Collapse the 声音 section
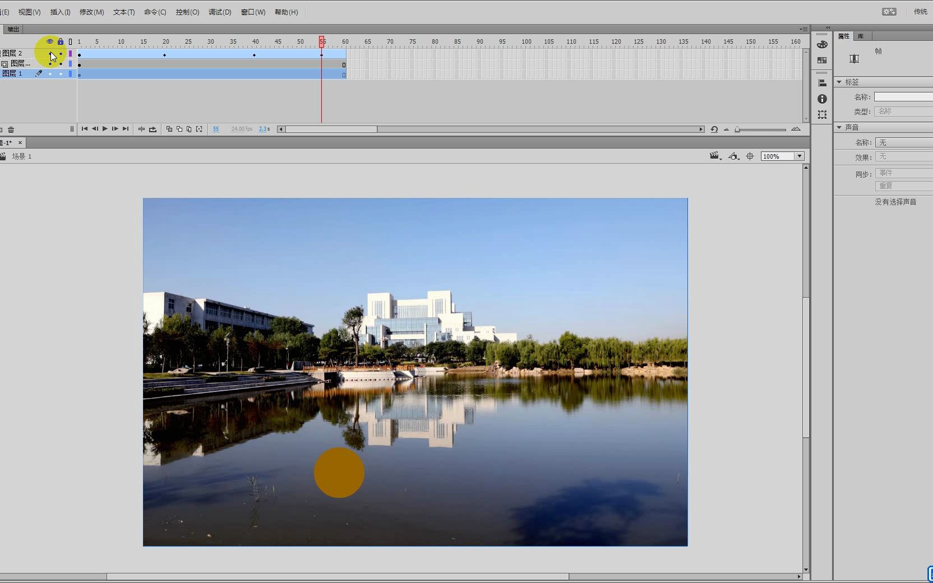 pos(839,127)
